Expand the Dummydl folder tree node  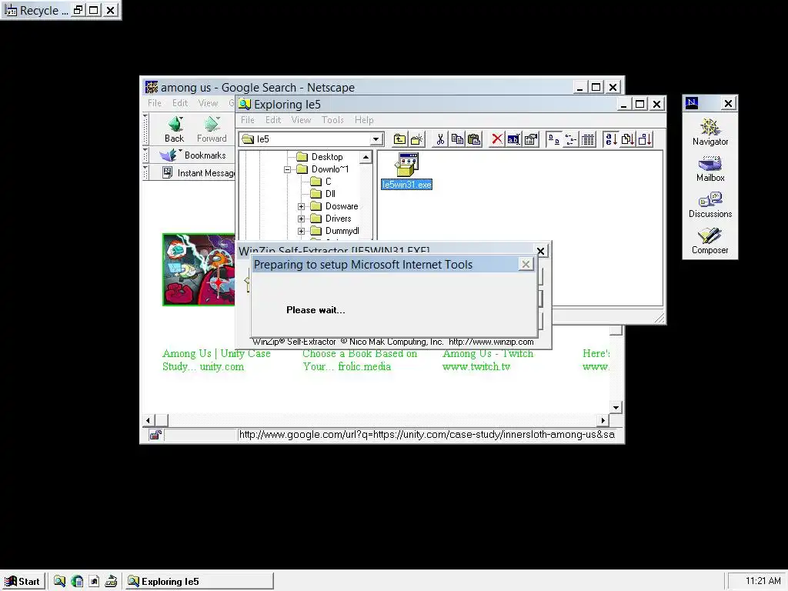point(301,231)
